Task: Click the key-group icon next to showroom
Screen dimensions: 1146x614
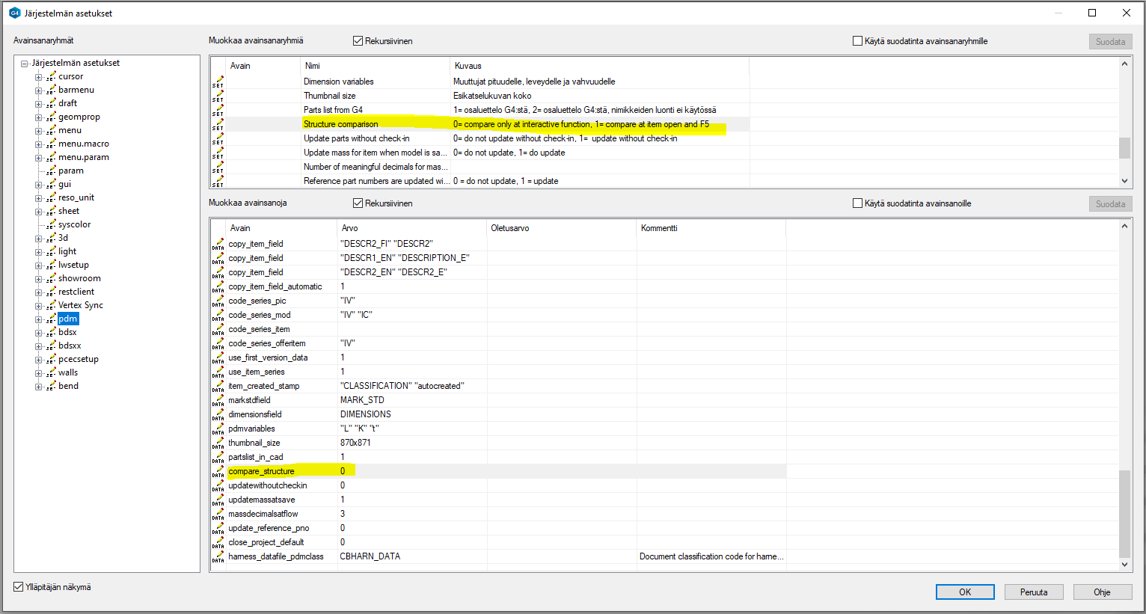Action: pyautogui.click(x=51, y=278)
